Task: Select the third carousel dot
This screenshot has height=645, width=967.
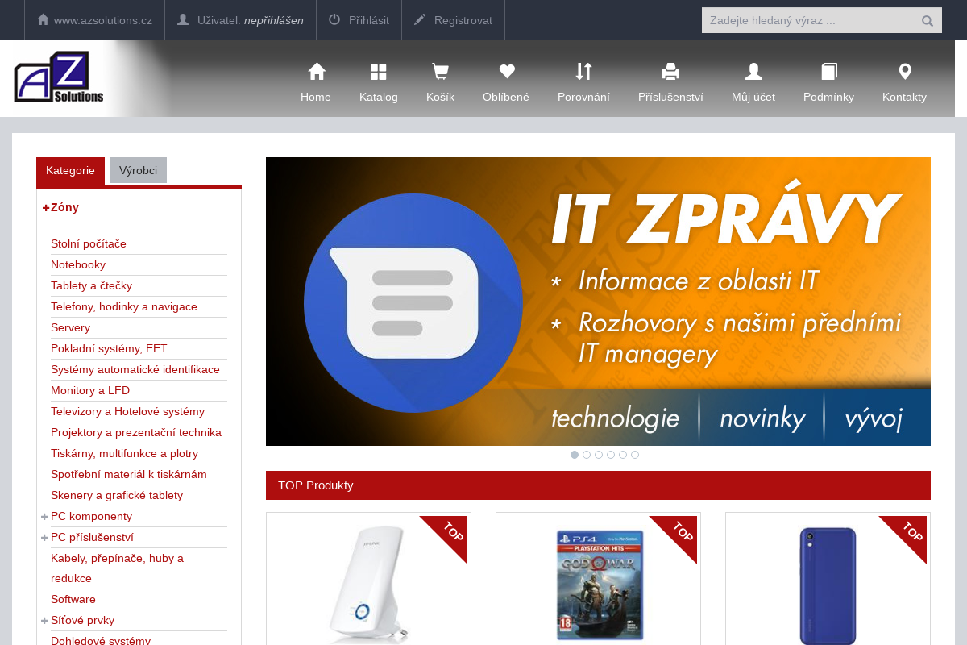Action: [x=598, y=454]
